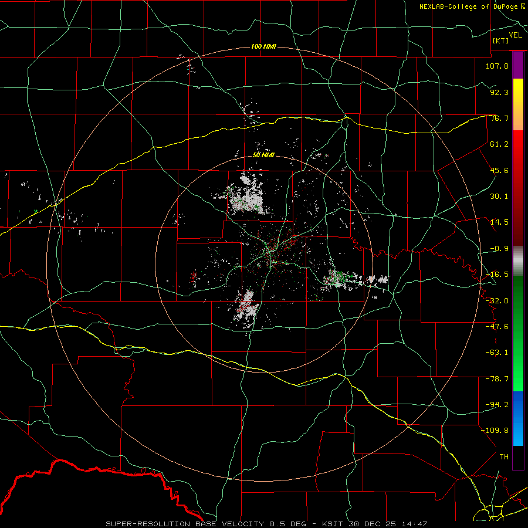Click the -16.5 value on the velocity scale
528x528 pixels.
click(497, 275)
